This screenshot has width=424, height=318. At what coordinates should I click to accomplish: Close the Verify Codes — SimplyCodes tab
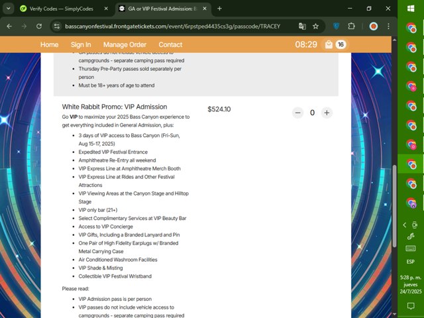point(106,9)
